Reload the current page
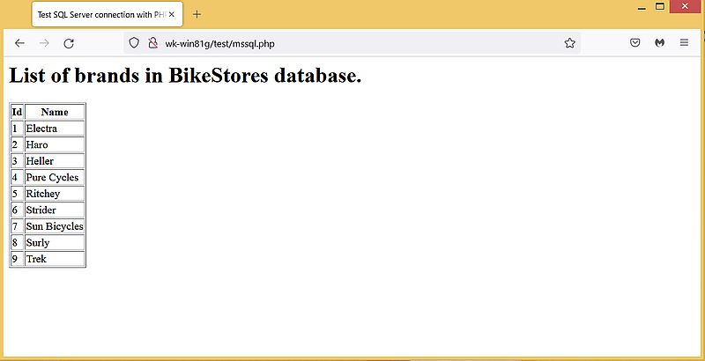The height and width of the screenshot is (361, 705). (x=69, y=43)
